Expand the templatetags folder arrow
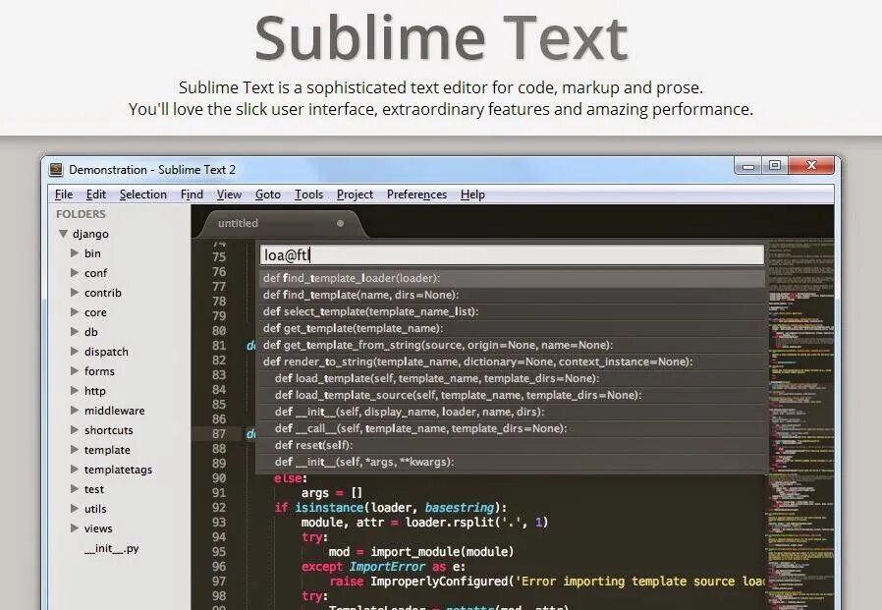The width and height of the screenshot is (882, 610). pos(75,469)
